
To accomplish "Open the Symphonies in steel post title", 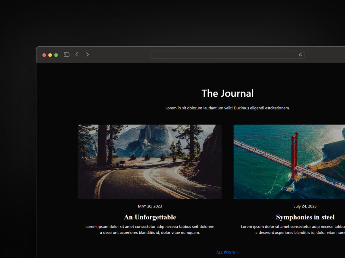I will pos(305,217).
